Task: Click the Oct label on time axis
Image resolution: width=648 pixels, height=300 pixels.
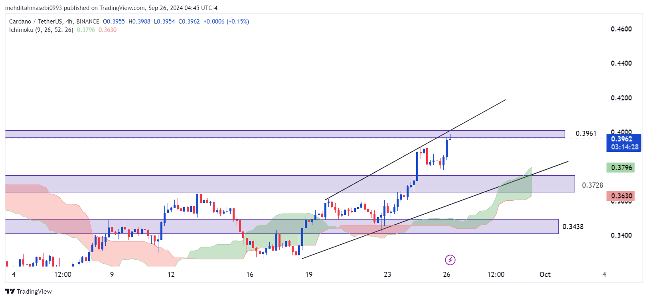Action: coord(545,275)
